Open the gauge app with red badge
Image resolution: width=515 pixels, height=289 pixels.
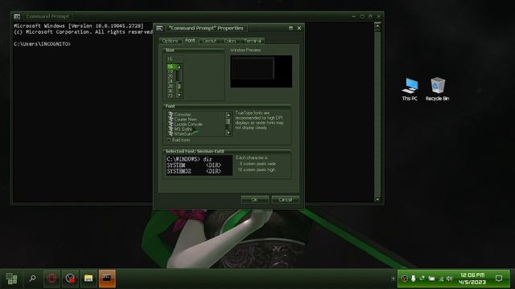point(70,279)
